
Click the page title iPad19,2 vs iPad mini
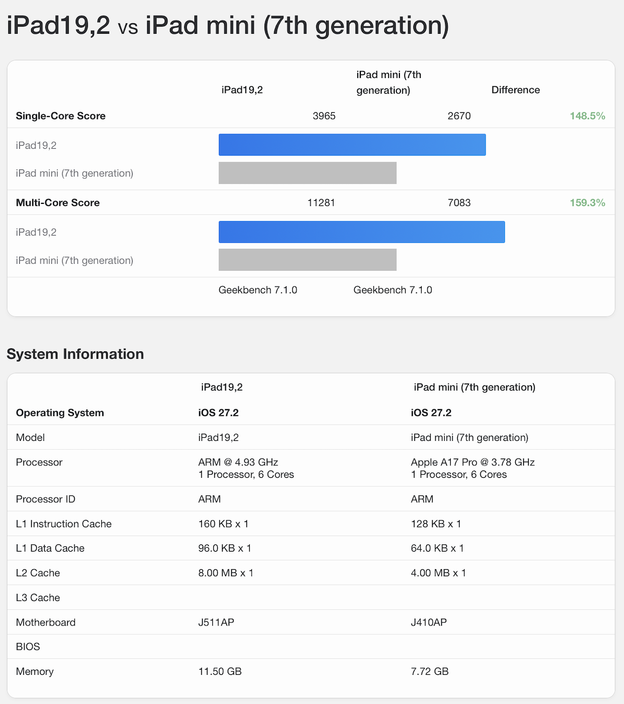click(x=228, y=25)
